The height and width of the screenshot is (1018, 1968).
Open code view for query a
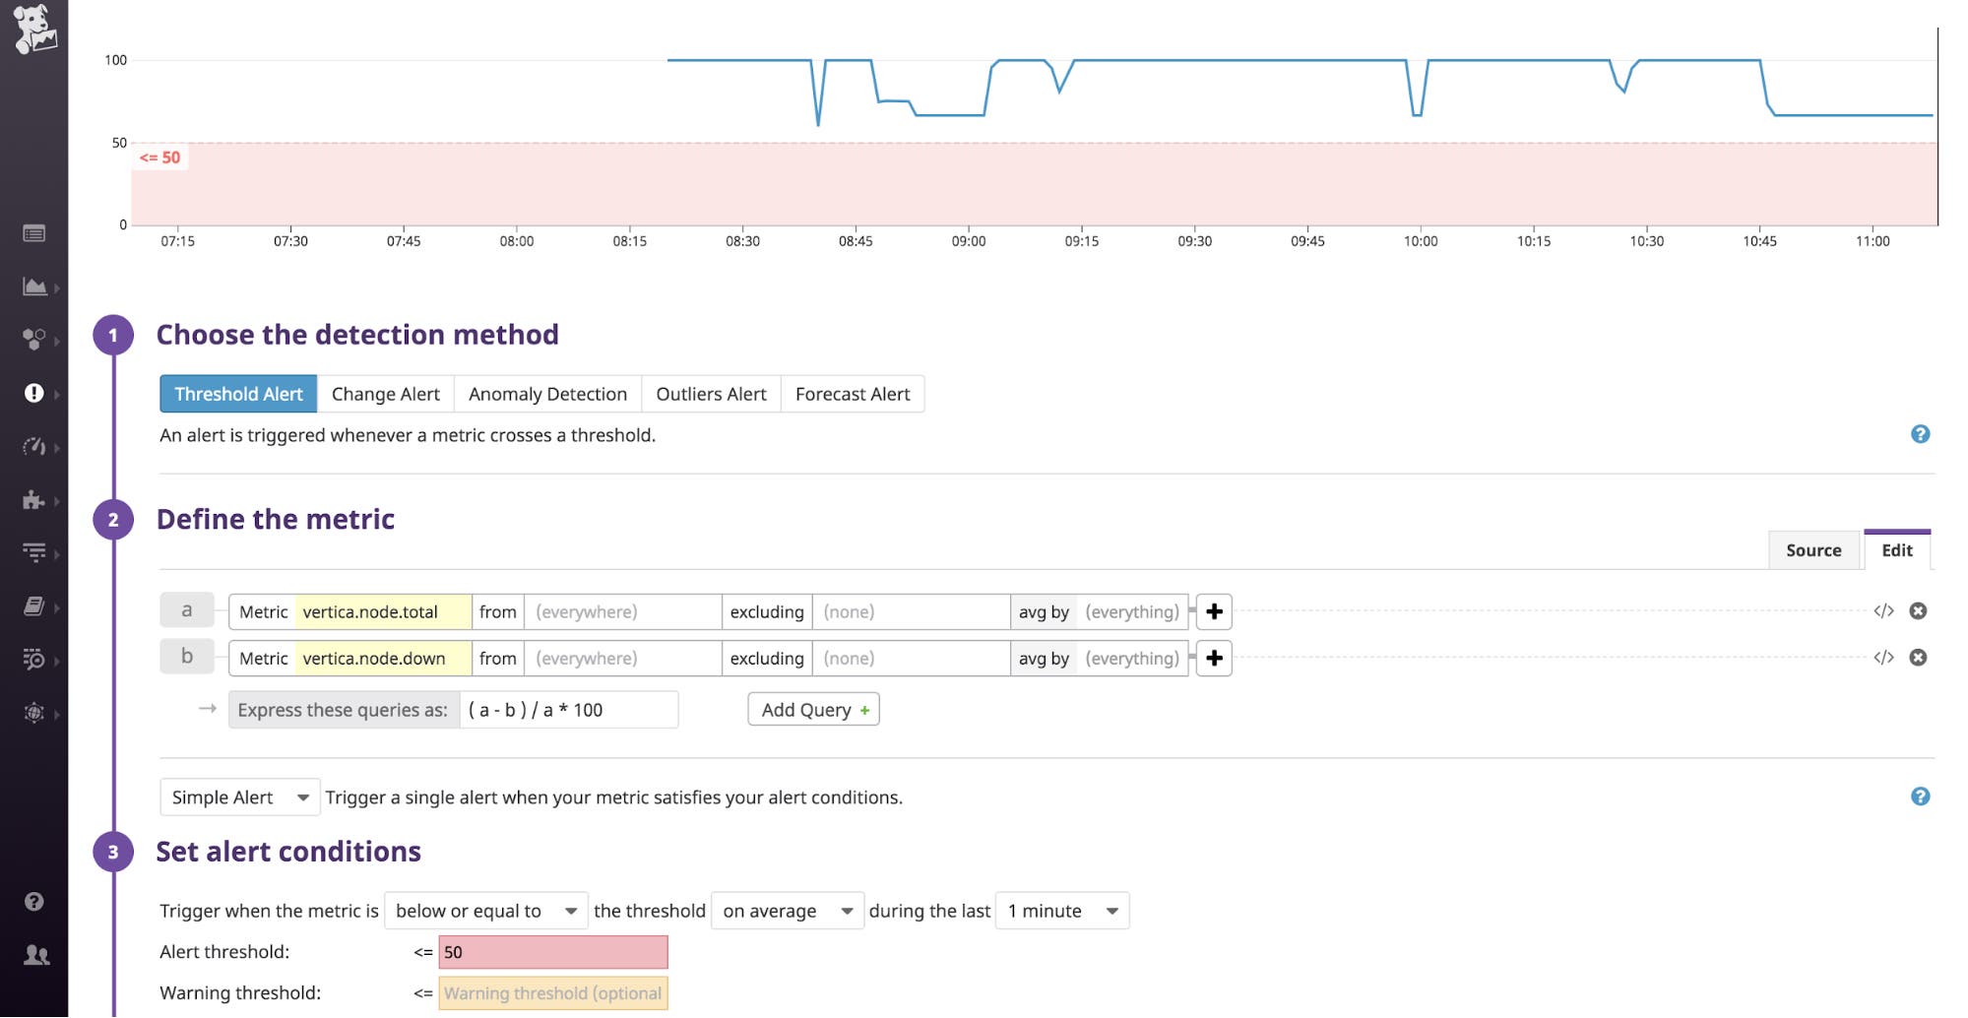click(x=1882, y=610)
